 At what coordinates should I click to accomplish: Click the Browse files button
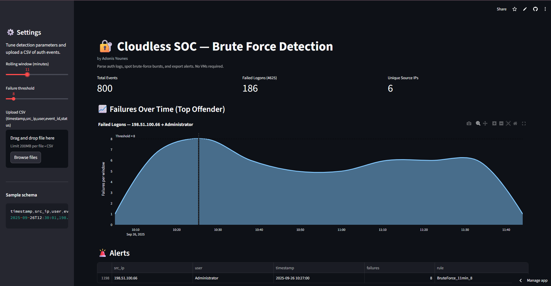coord(26,157)
